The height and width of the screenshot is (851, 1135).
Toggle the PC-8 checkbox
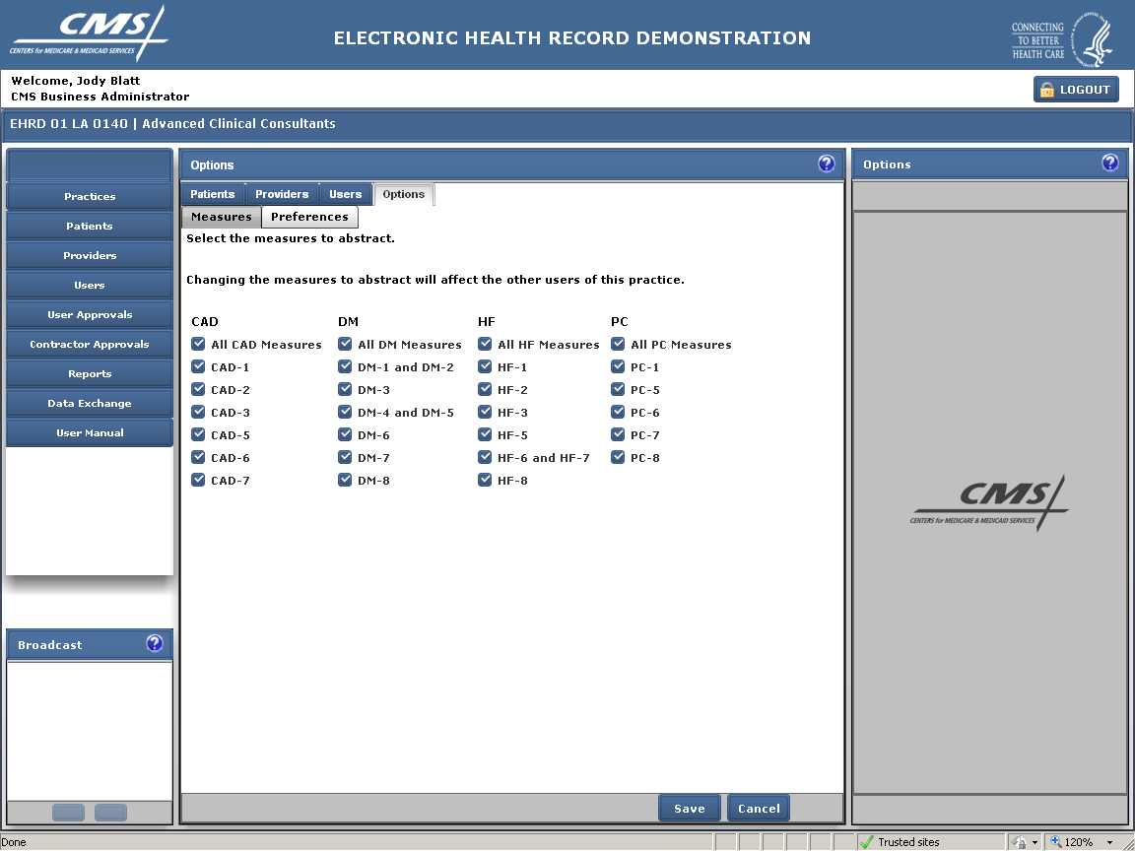coord(618,457)
